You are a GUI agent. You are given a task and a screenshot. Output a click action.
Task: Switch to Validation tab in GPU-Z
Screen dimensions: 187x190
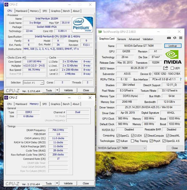(148, 39)
